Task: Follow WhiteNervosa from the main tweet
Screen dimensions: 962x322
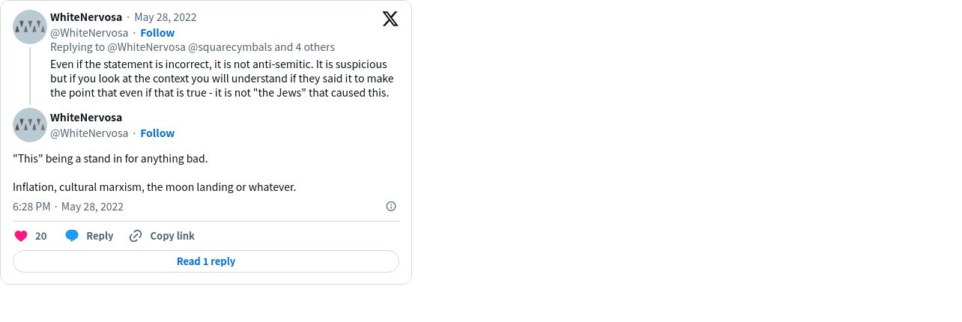Action: 157,133
